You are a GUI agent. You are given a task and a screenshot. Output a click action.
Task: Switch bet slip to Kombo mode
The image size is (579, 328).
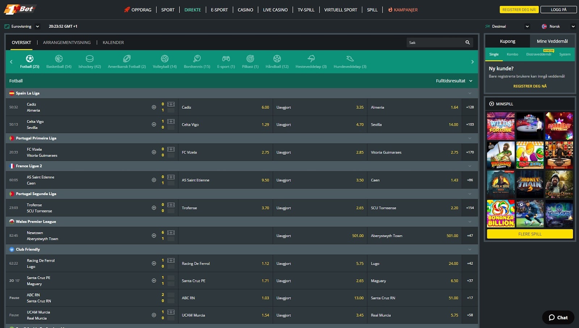512,54
